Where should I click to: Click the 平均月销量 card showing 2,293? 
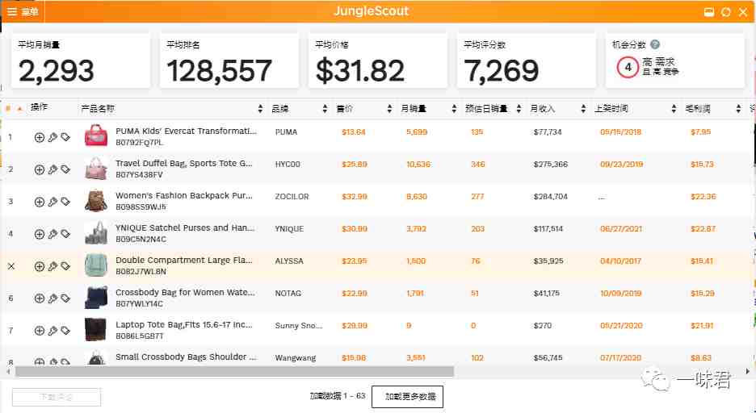tap(81, 61)
